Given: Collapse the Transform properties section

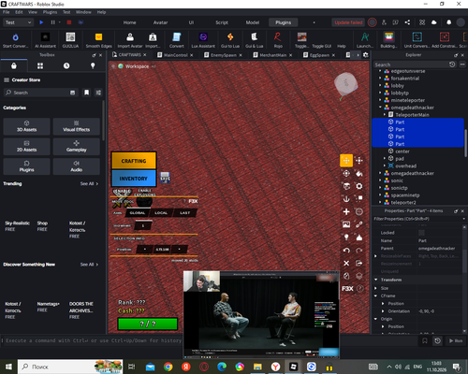Looking at the screenshot, I should tap(376, 280).
